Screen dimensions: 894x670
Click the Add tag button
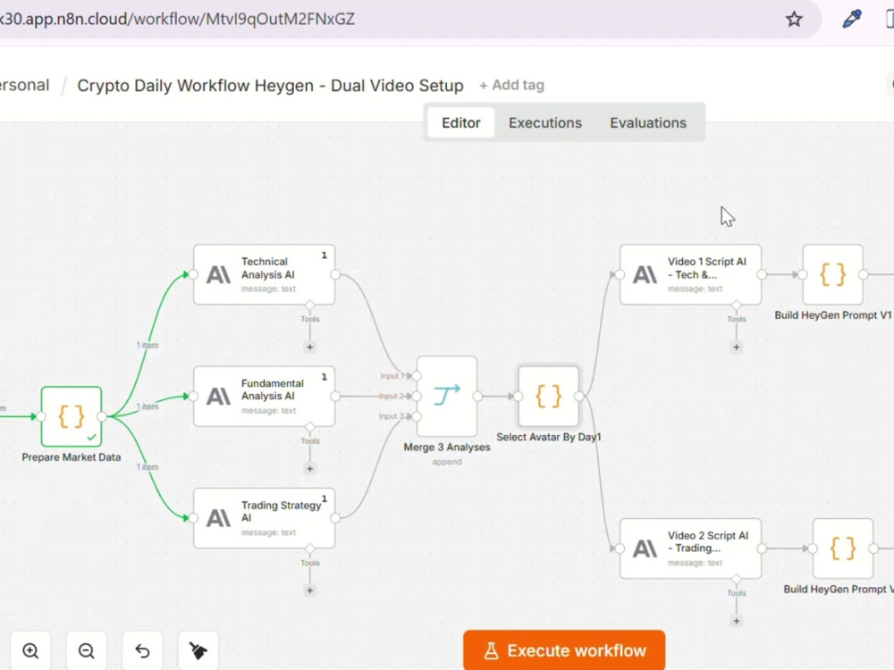point(511,85)
